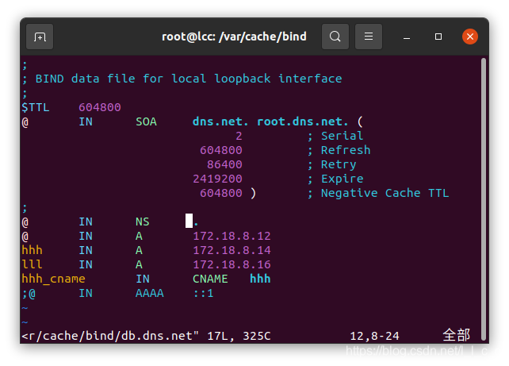The width and height of the screenshot is (509, 366).
Task: Click the root.dns.net. admin mailbox text
Action: pyautogui.click(x=303, y=121)
